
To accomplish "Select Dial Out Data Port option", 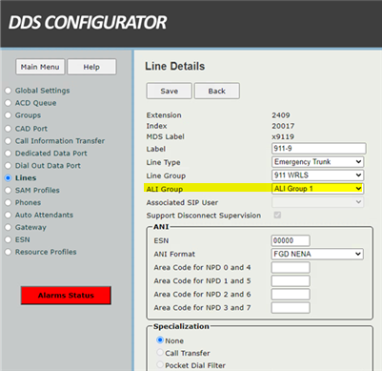I will (x=8, y=166).
